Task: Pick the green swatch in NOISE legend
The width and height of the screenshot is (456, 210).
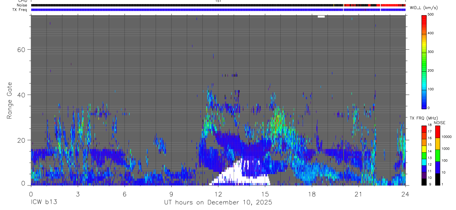Action: pyautogui.click(x=438, y=156)
